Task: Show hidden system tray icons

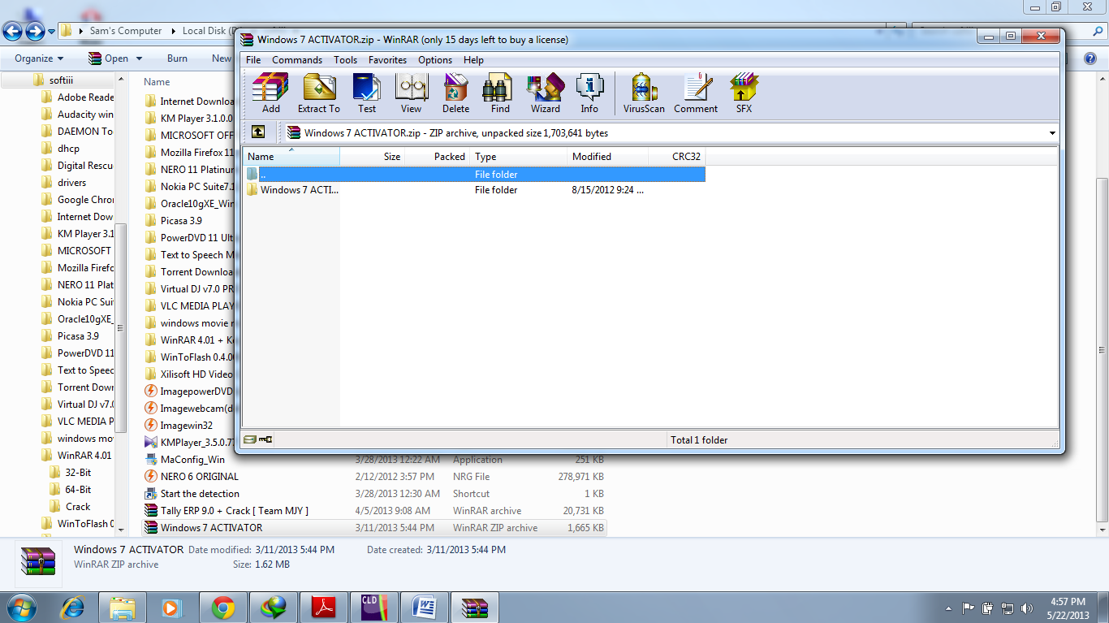Action: tap(948, 608)
